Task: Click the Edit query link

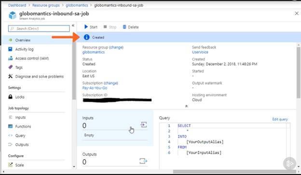Action: coord(280,120)
